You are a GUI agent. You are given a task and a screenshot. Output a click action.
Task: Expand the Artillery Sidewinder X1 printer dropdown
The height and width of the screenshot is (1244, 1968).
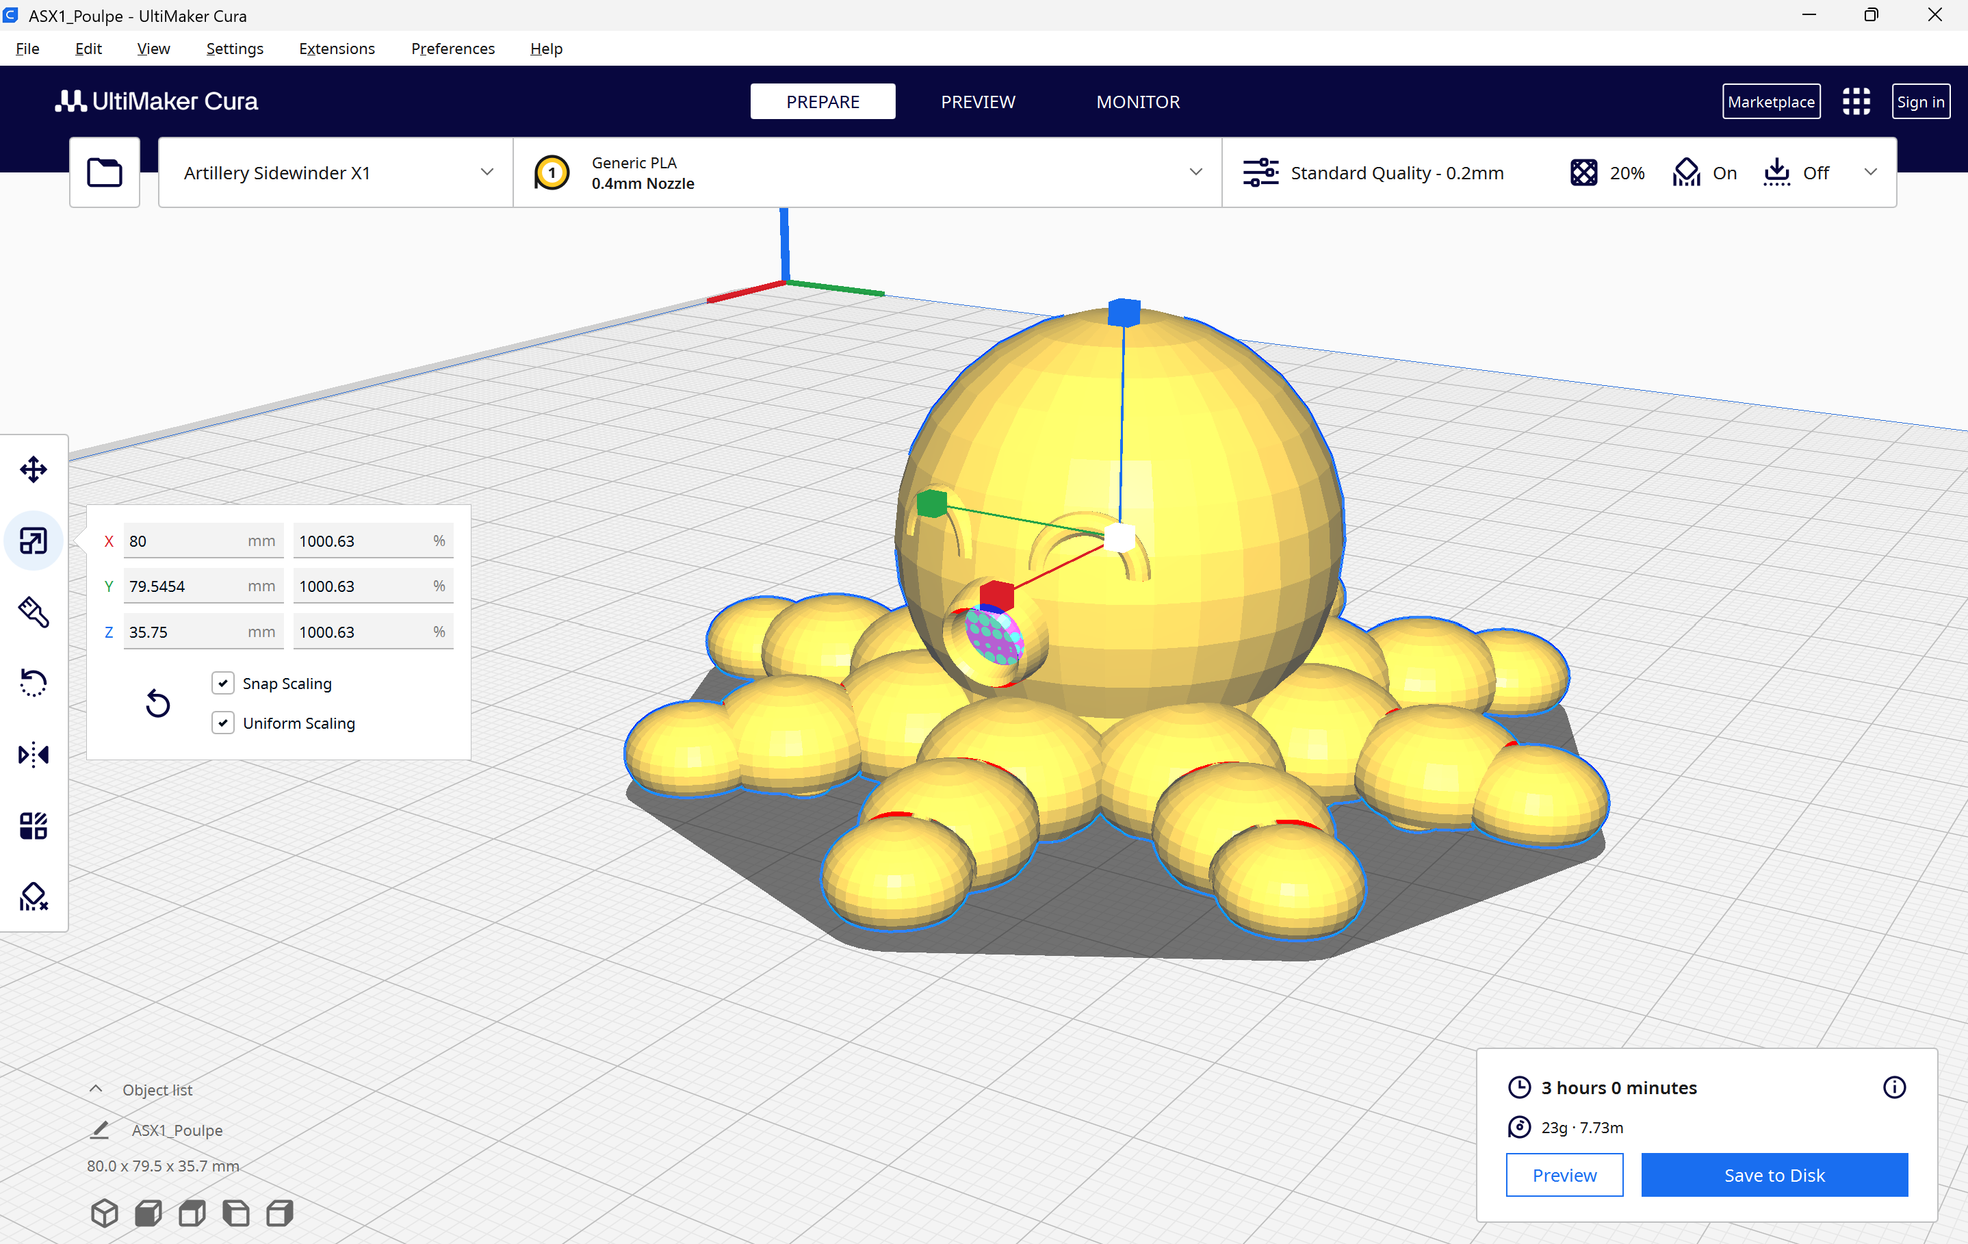[x=335, y=172]
